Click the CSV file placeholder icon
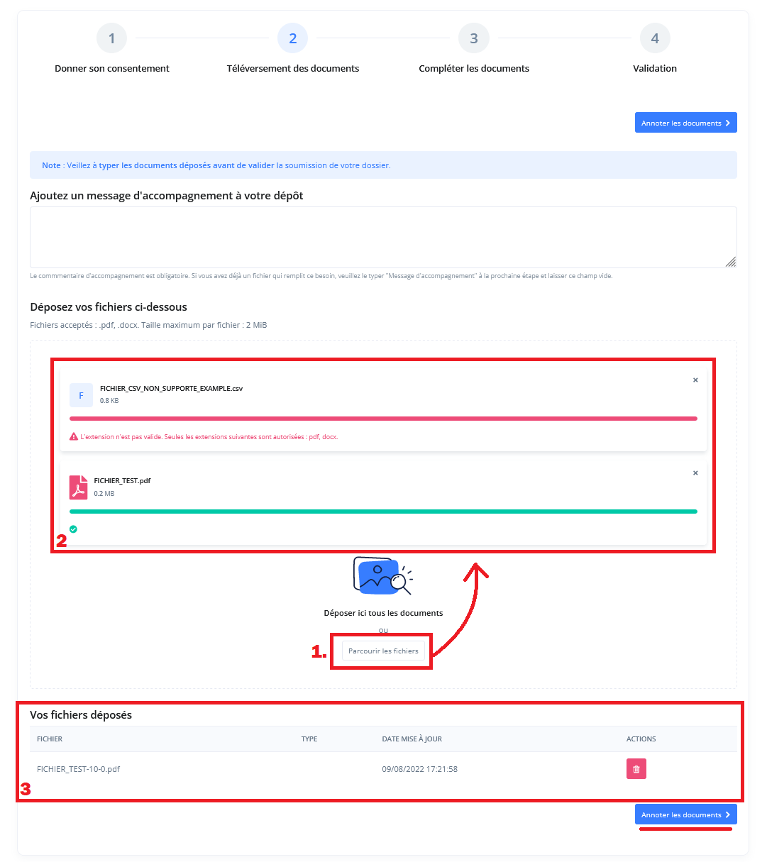 pos(81,395)
